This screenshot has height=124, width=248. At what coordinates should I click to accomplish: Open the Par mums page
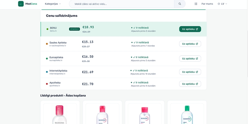(x=207, y=4)
